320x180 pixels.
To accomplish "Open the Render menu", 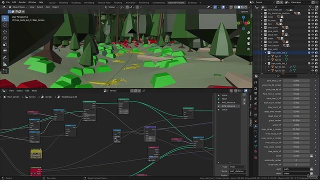I will (x=22, y=2).
